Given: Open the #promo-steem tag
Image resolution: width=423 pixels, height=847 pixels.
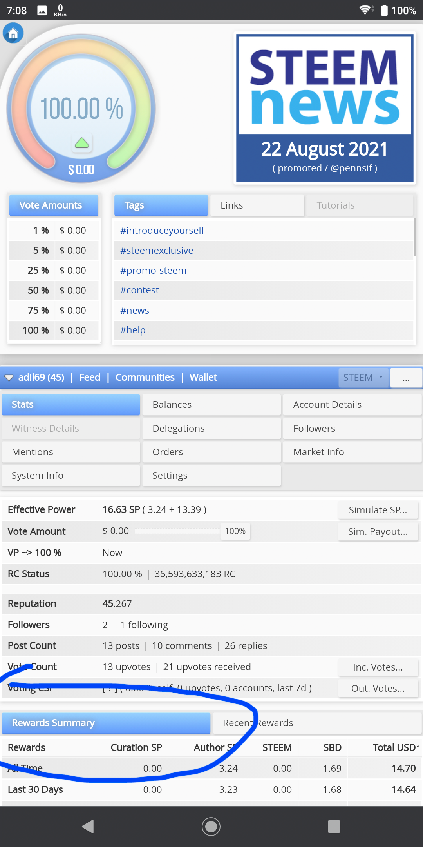Looking at the screenshot, I should pyautogui.click(x=153, y=270).
